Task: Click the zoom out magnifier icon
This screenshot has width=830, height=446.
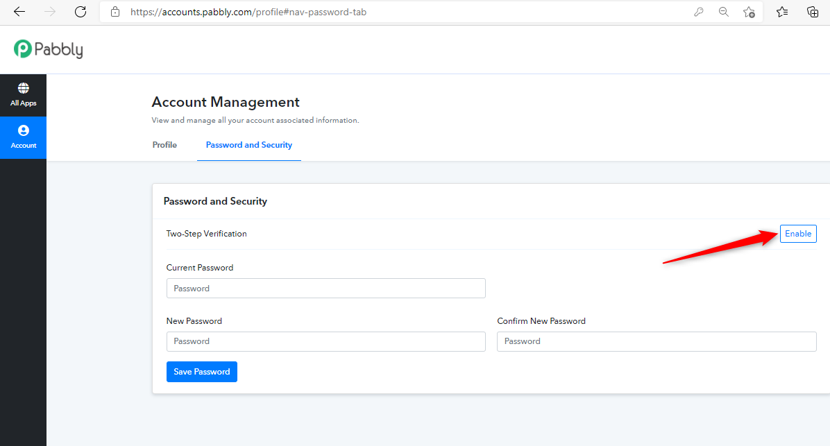Action: click(724, 12)
